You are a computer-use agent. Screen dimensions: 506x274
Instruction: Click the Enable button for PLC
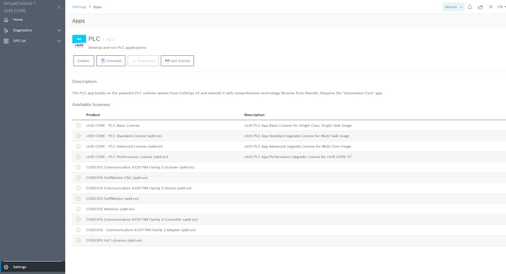[x=84, y=61]
